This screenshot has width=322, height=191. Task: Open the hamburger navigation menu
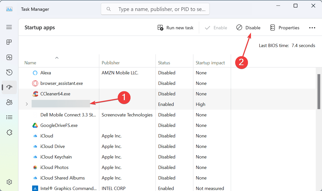[x=9, y=27]
